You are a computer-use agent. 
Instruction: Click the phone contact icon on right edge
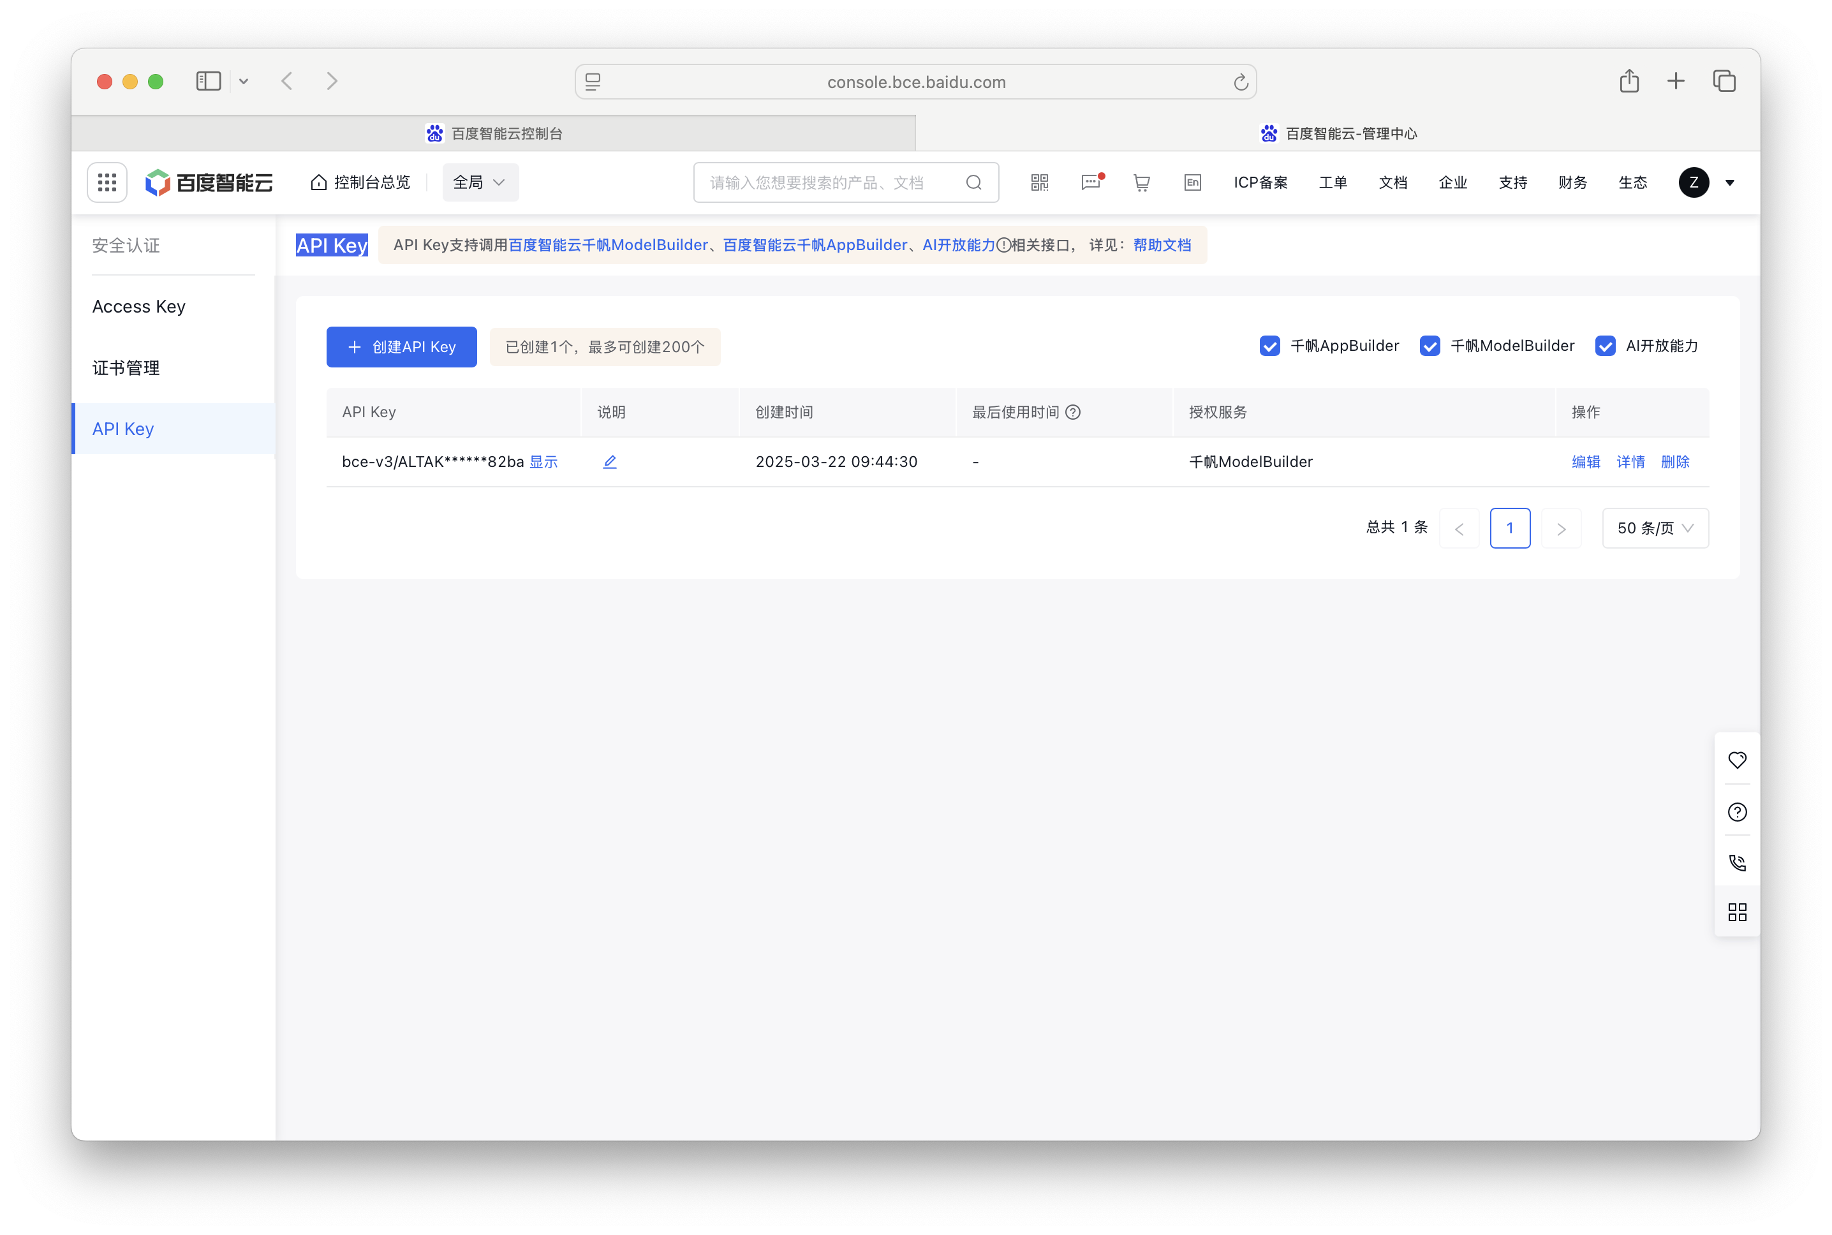1738,862
